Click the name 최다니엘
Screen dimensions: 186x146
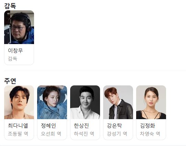(18, 126)
